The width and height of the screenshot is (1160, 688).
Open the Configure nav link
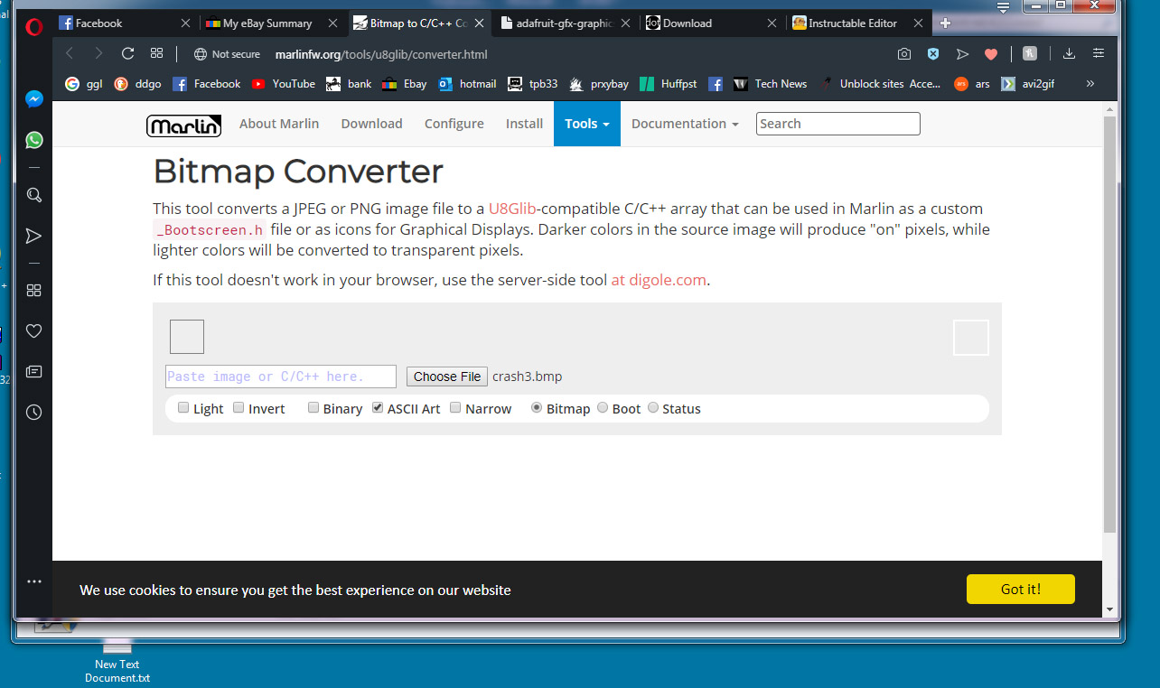(x=454, y=124)
